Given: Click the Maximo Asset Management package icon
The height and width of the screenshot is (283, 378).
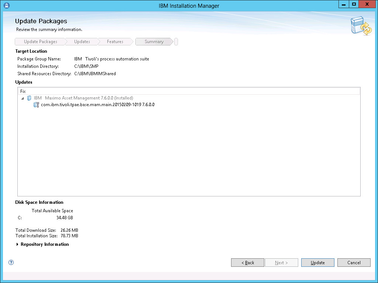Looking at the screenshot, I should (29, 98).
